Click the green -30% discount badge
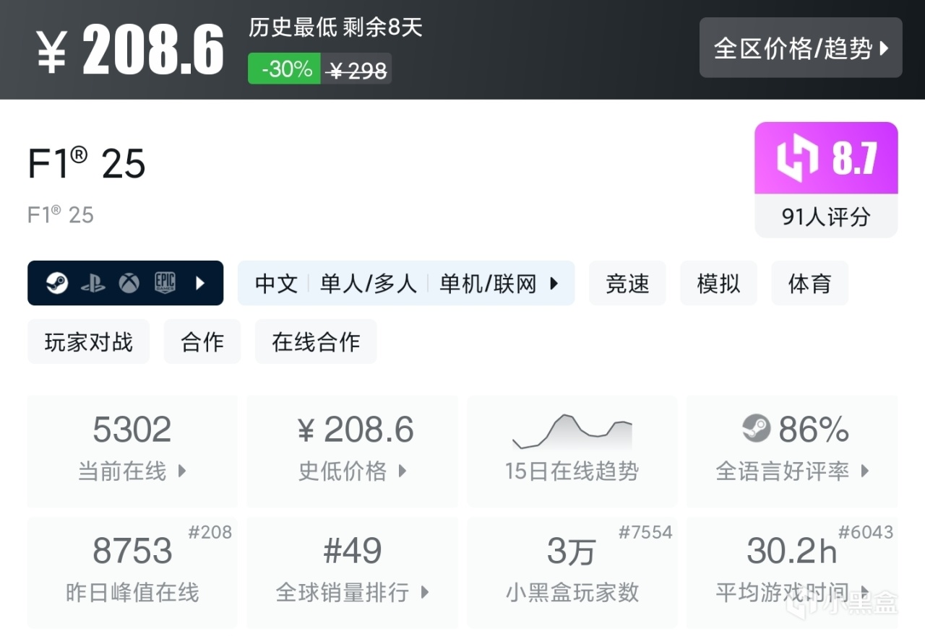Image resolution: width=925 pixels, height=636 pixels. tap(285, 69)
